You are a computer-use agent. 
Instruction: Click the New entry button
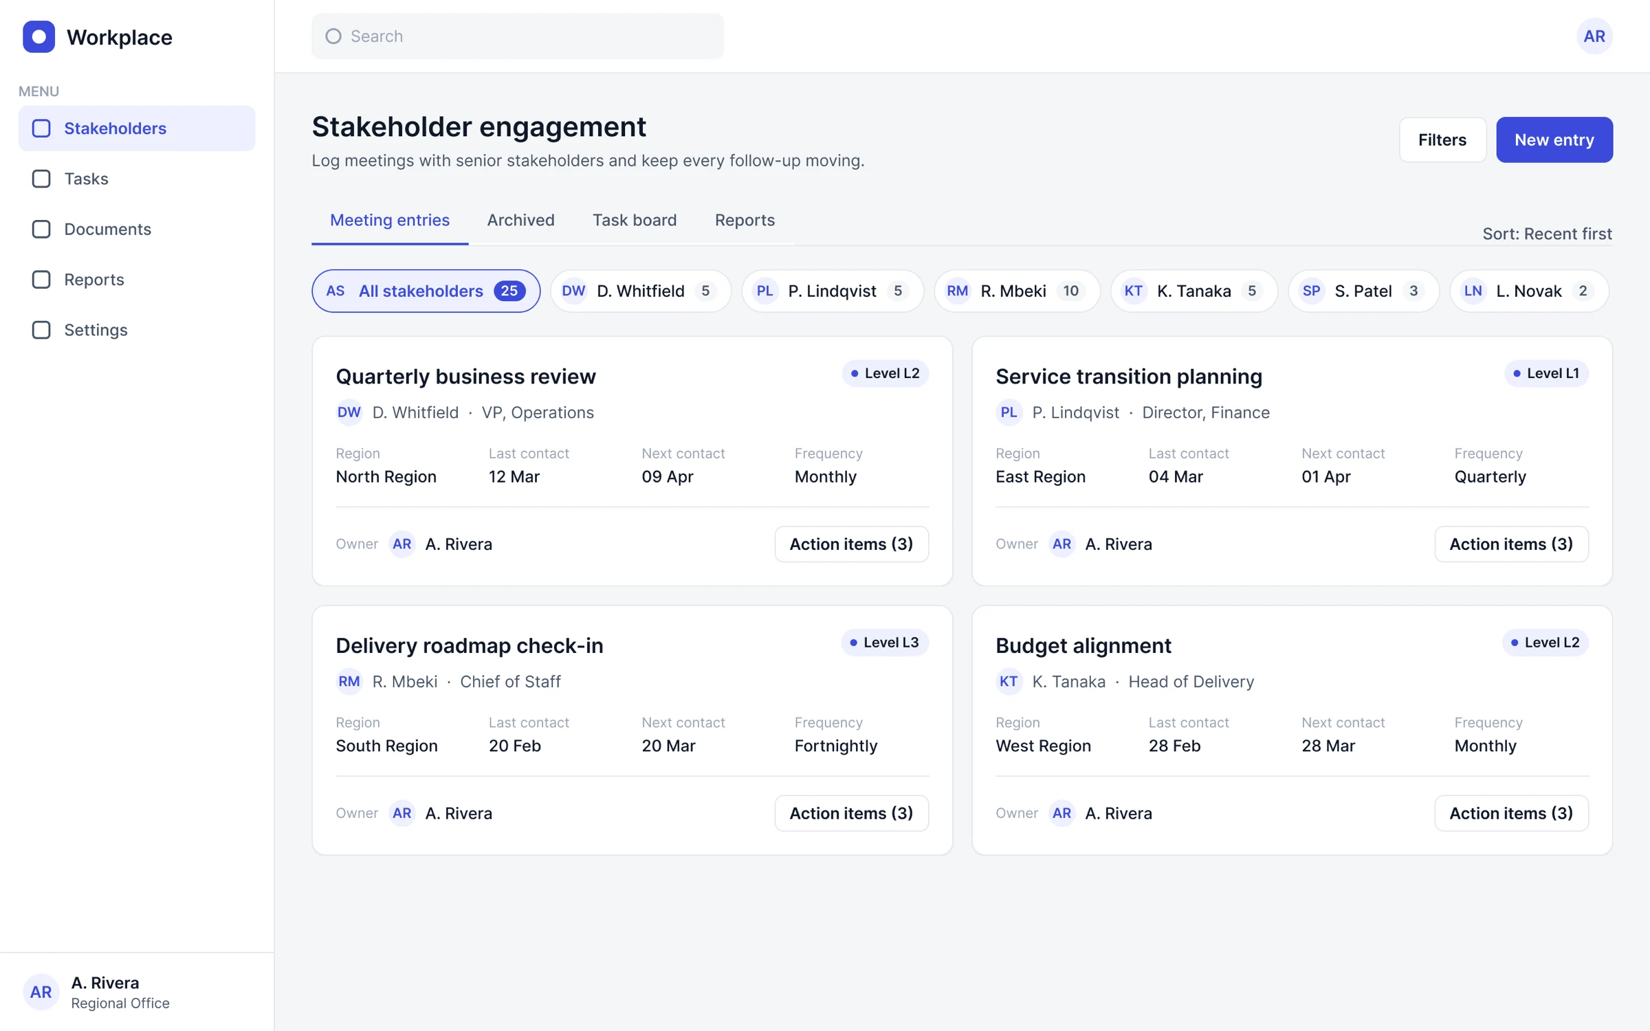1554,140
